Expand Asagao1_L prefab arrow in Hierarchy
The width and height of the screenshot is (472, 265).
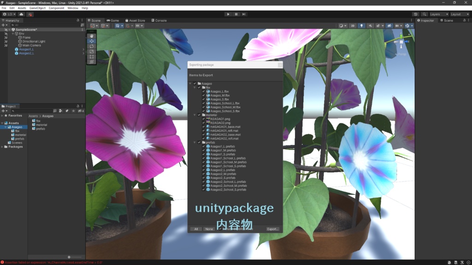83,49
